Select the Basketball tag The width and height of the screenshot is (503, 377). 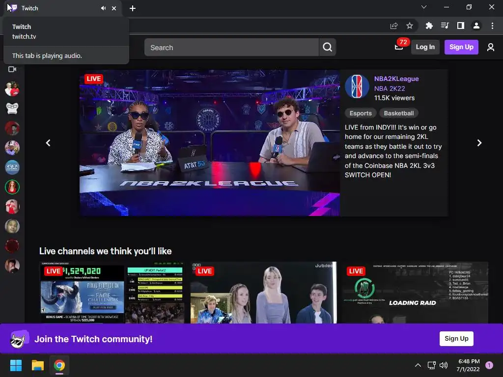399,113
